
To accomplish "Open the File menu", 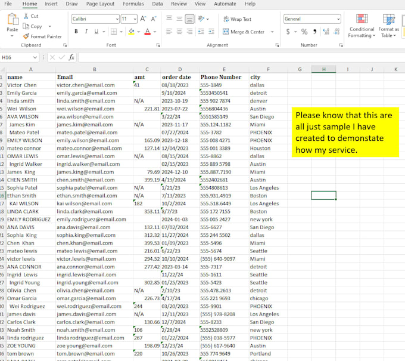I will point(8,4).
